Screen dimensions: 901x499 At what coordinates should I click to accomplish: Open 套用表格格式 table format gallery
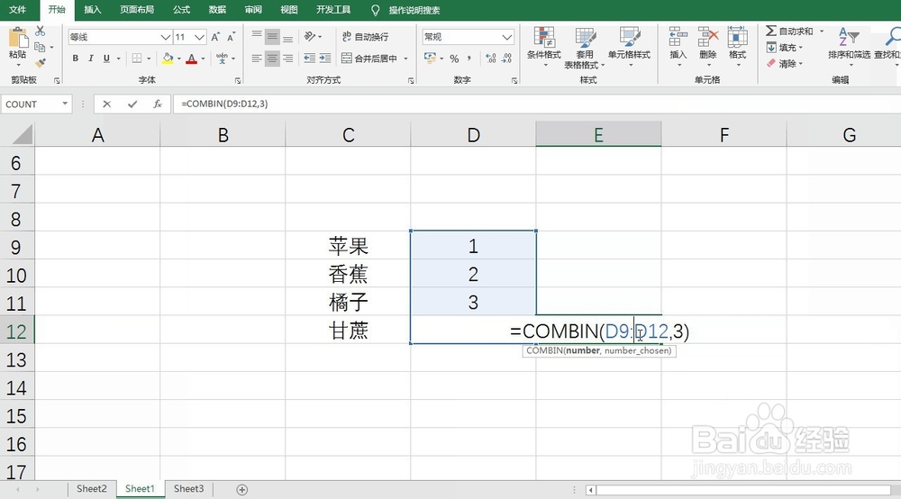(585, 48)
